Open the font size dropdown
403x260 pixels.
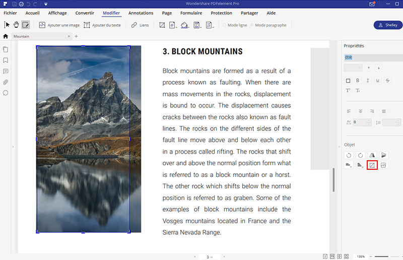pos(353,68)
